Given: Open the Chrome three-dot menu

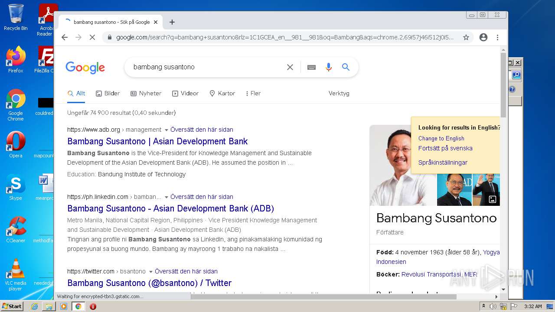Looking at the screenshot, I should click(497, 37).
